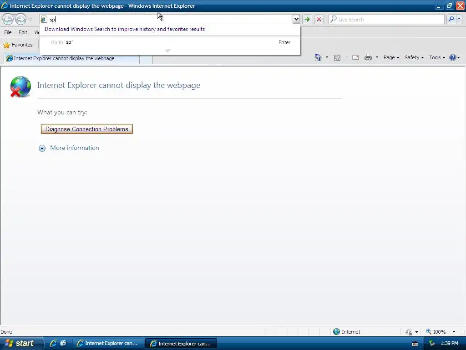This screenshot has height=350, width=466.
Task: Launch Internet Explorer from quick launch
Action: [53, 343]
